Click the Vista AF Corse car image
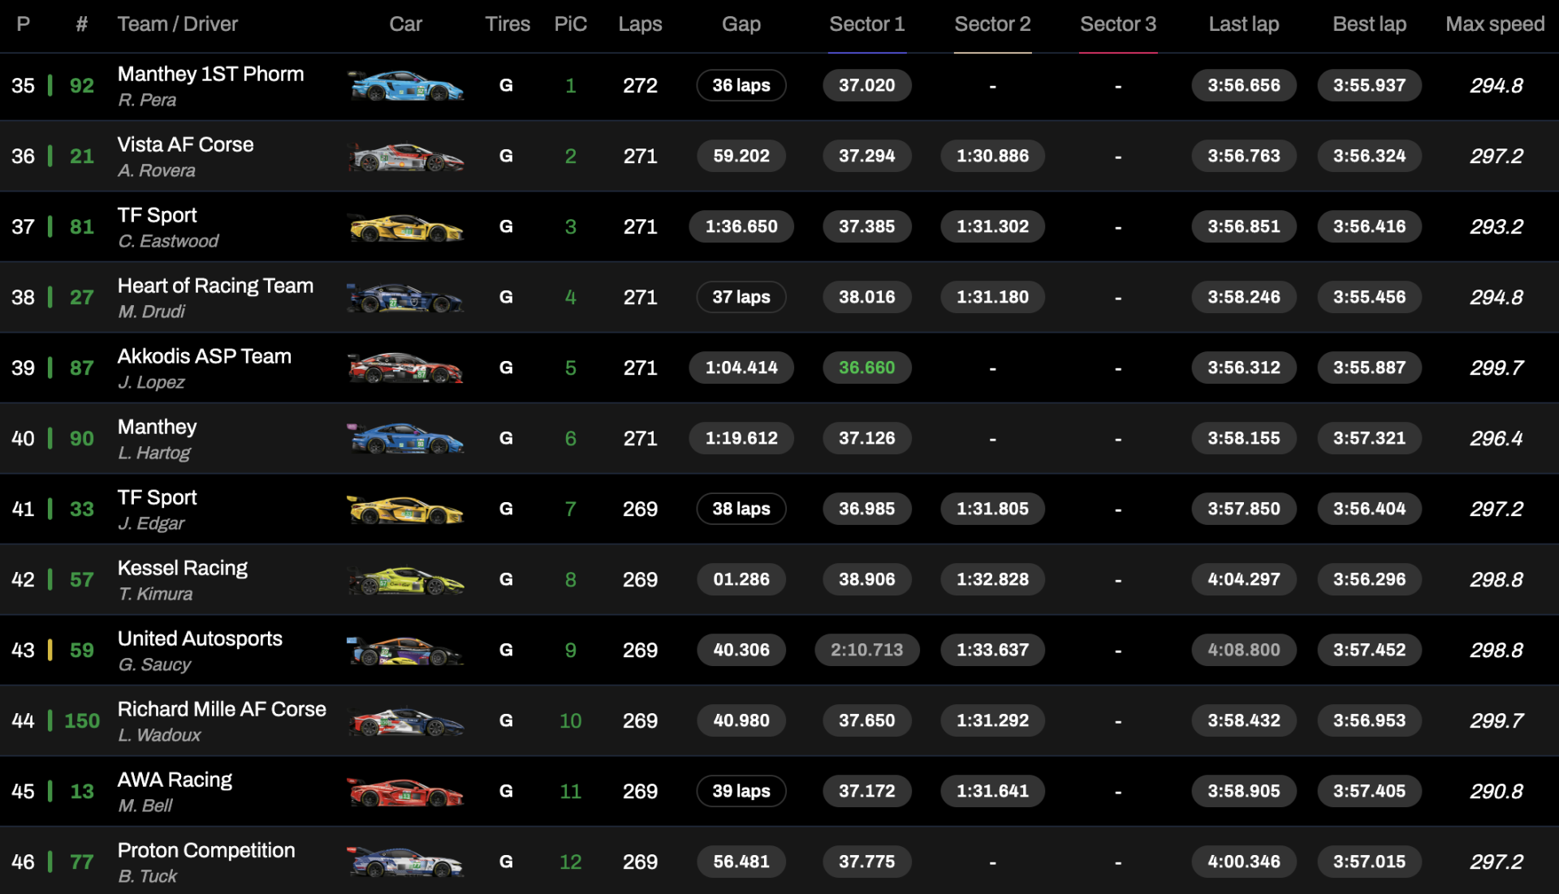 pyautogui.click(x=405, y=156)
